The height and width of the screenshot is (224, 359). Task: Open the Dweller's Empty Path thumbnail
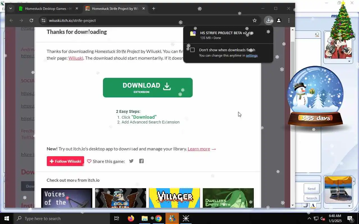228,198
